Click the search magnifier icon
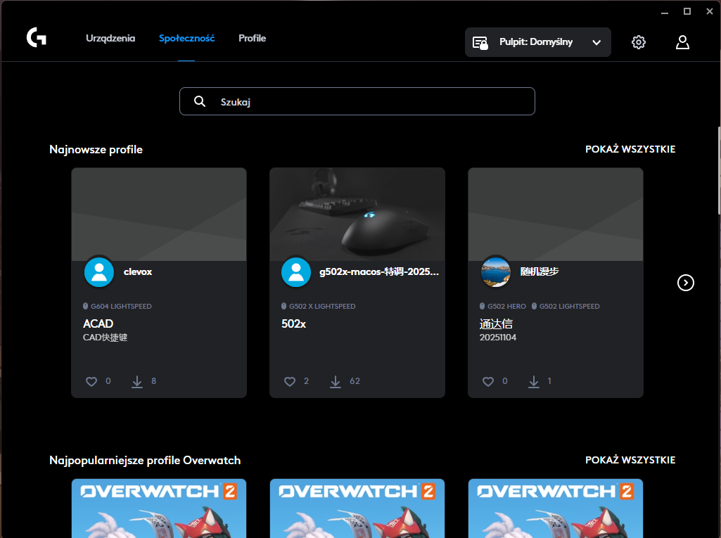 pos(200,101)
